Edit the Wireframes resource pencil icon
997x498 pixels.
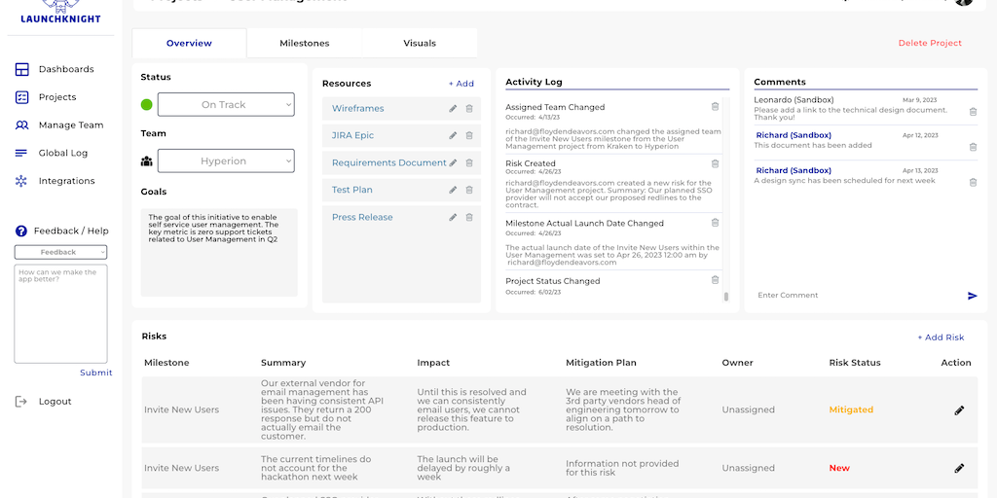pos(453,109)
